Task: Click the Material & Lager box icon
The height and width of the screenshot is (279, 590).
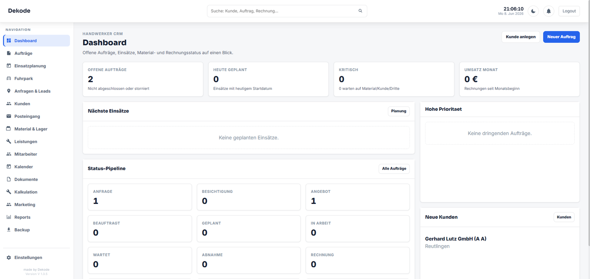Action: click(x=9, y=128)
